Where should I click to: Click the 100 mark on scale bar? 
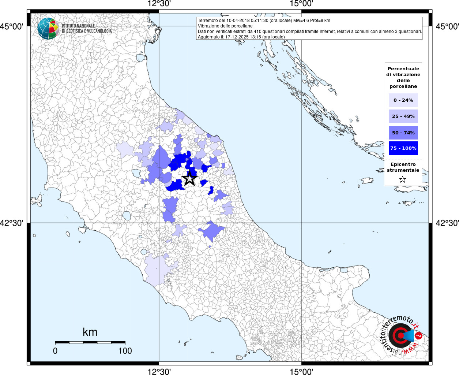click(x=125, y=351)
